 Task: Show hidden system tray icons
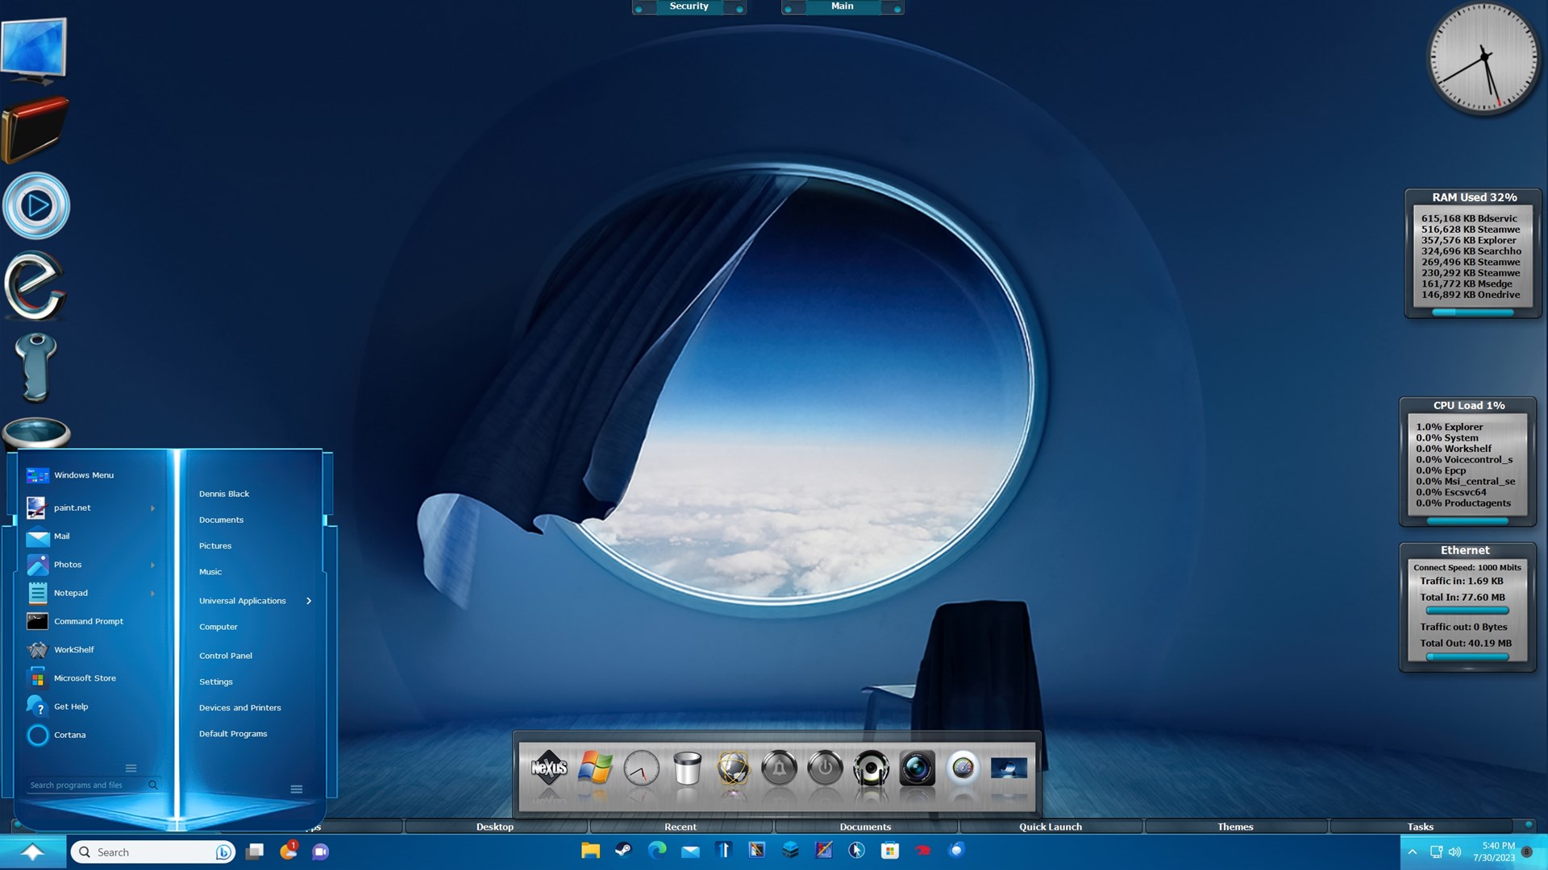[x=1412, y=851]
